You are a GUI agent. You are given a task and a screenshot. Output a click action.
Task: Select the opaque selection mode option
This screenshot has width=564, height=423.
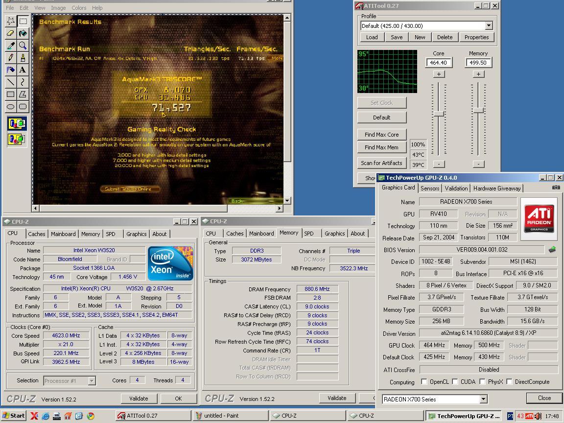tap(17, 124)
